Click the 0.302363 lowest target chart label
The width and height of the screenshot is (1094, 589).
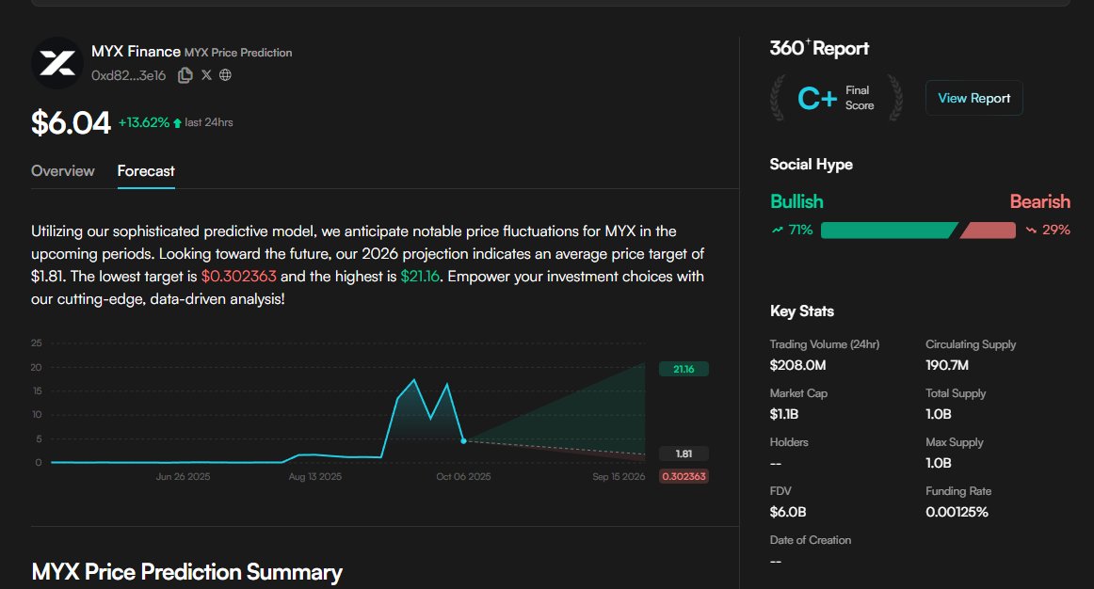click(x=684, y=476)
